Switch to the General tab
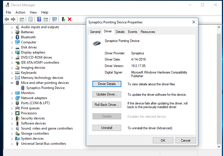Screen dimensions: 223x156 tap(95, 32)
